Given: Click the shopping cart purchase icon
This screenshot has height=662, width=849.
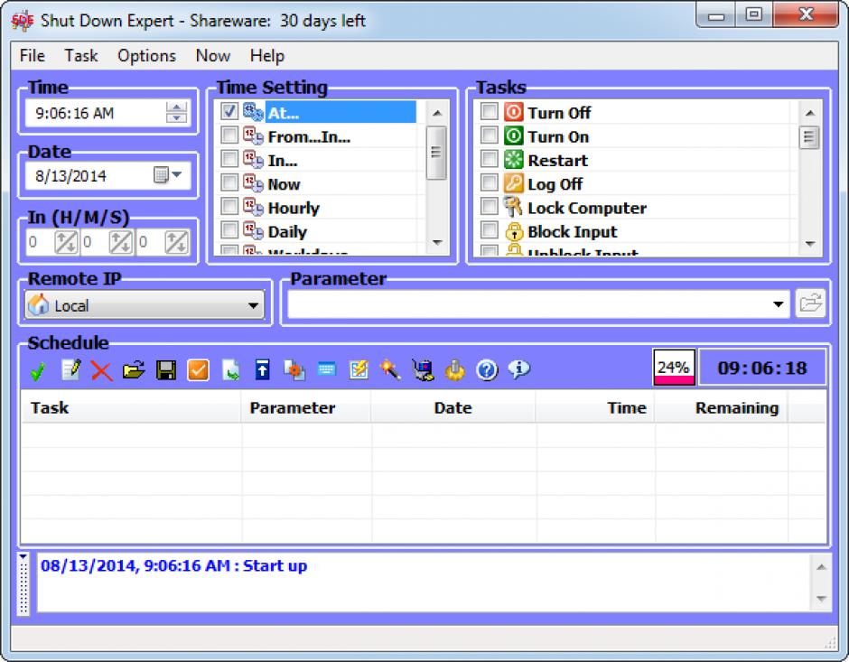Looking at the screenshot, I should click(x=423, y=370).
